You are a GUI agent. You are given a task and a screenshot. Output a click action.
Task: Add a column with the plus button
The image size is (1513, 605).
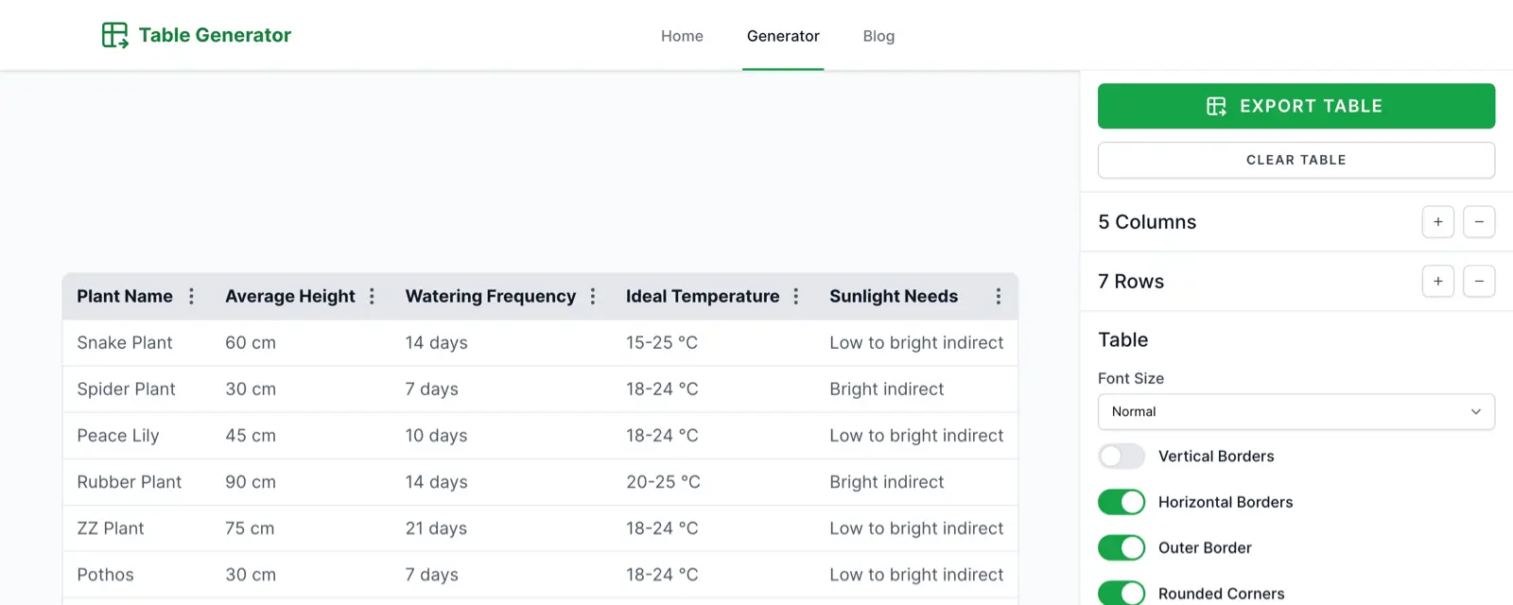click(x=1437, y=222)
